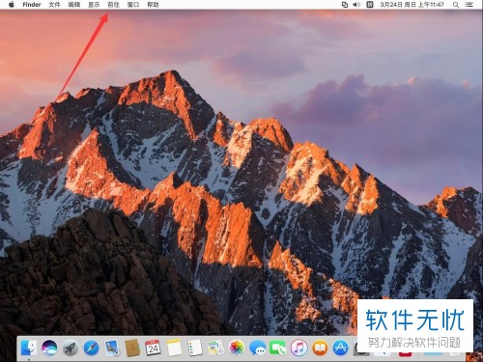Open the 文件 menu
Viewport: 483px width, 362px height.
tap(54, 5)
